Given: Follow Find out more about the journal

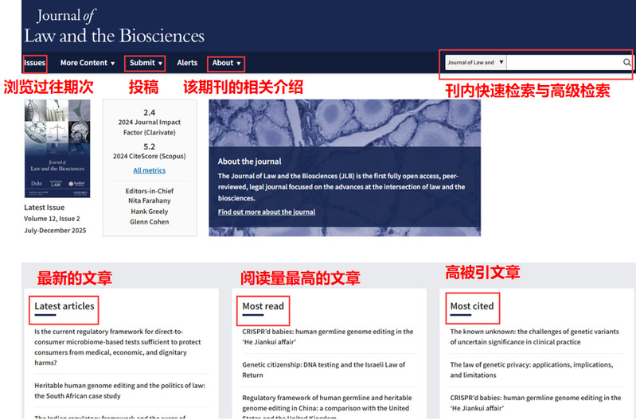Looking at the screenshot, I should coord(266,212).
